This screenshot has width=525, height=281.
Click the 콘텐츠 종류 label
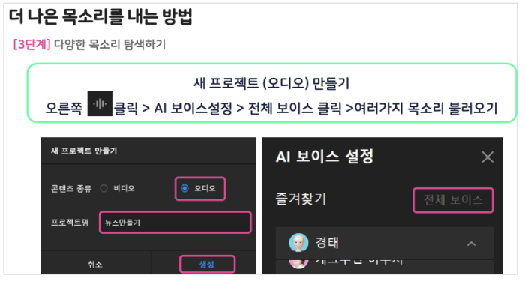click(71, 188)
